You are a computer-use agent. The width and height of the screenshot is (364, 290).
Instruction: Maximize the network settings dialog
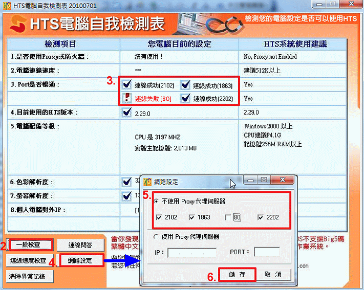(264, 180)
